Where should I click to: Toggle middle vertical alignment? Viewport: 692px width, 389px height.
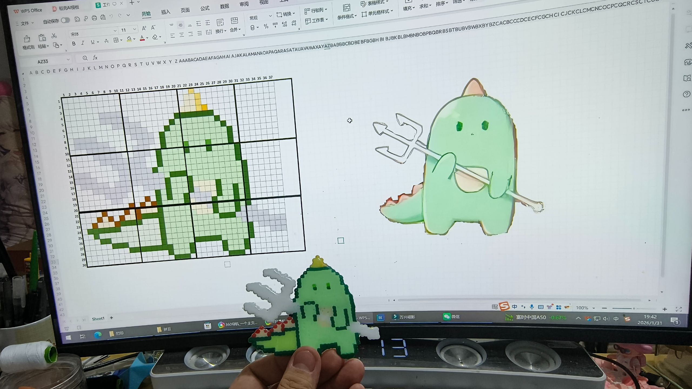click(x=181, y=25)
